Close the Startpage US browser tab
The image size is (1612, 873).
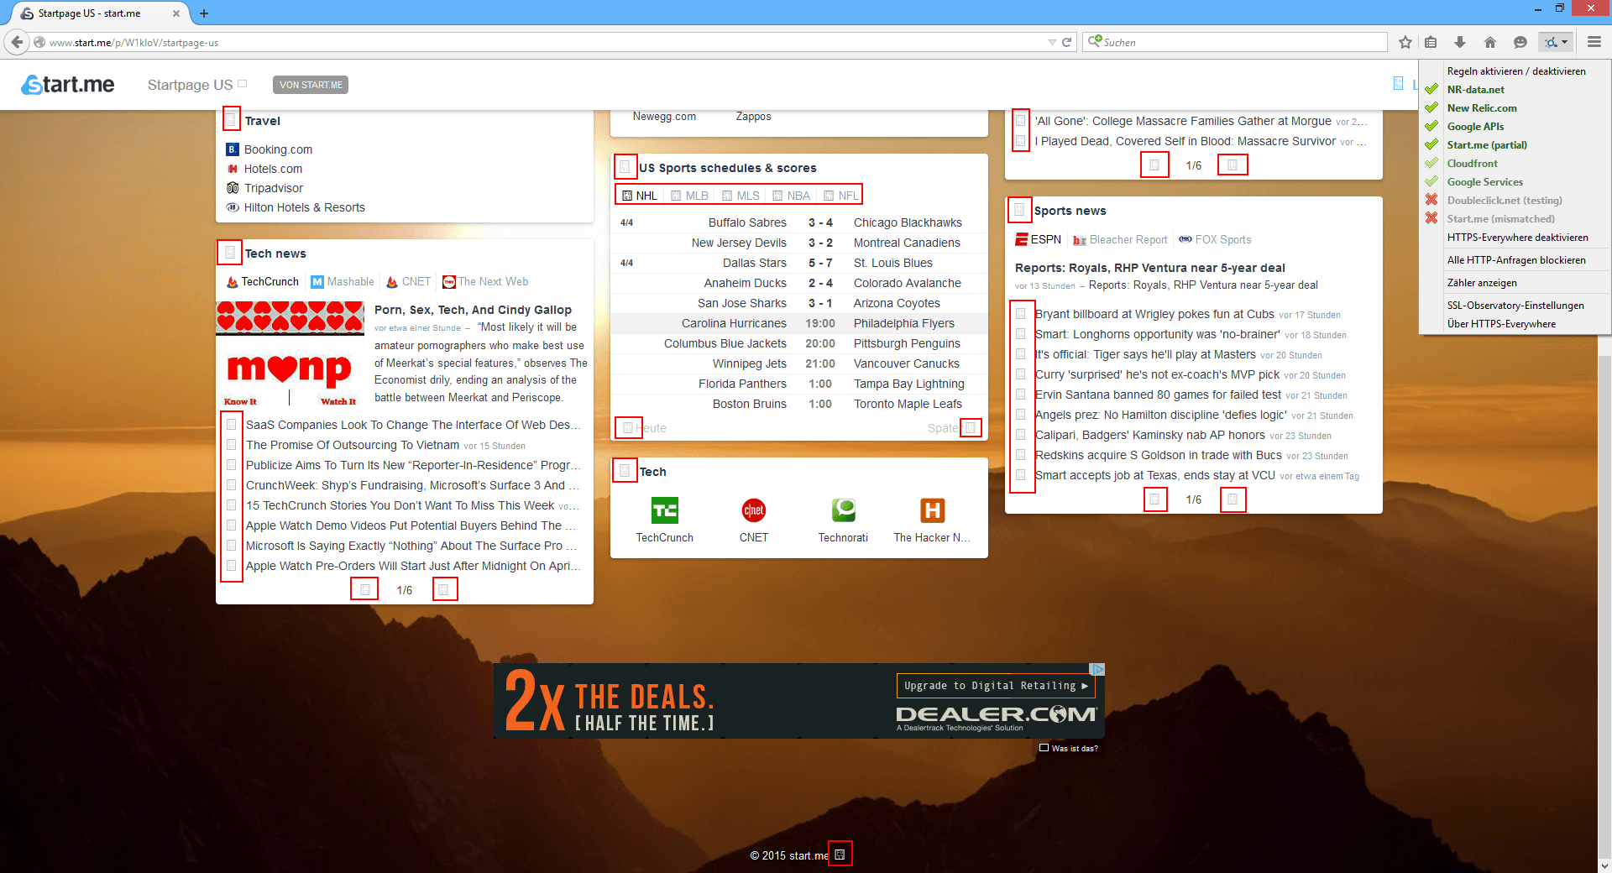click(175, 13)
